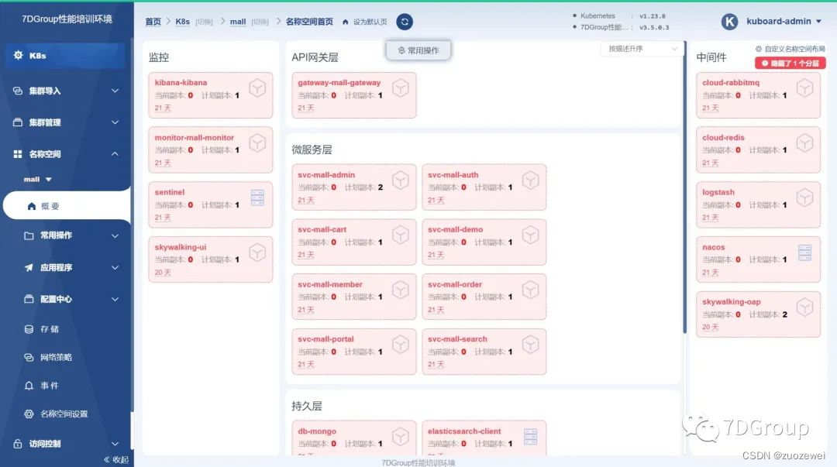This screenshot has width=837, height=467.
Task: Click kibana-kibana cube icon
Action: tap(257, 88)
